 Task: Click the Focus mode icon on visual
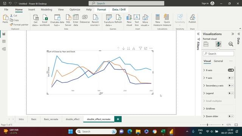[146, 48]
